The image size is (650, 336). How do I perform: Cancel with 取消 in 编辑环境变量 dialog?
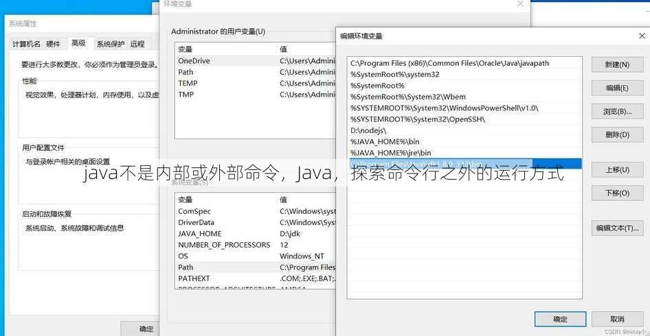point(617,319)
